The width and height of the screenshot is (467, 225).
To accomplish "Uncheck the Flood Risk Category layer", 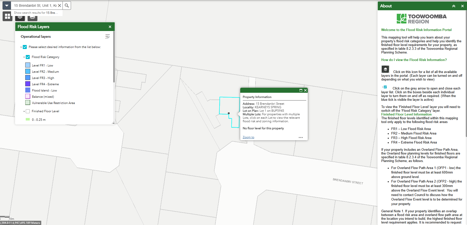I will [28, 57].
